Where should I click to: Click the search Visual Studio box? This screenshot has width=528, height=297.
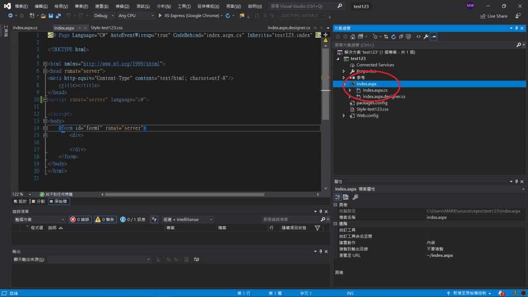[x=306, y=6]
